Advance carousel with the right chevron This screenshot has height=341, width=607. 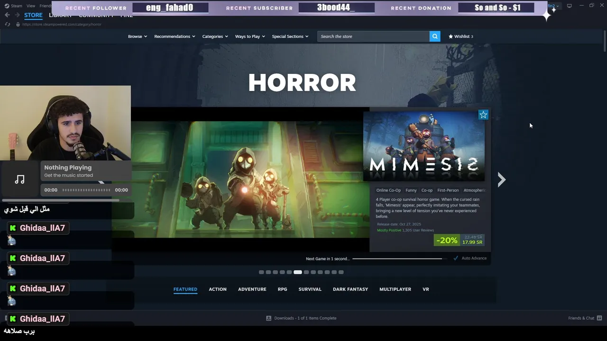tap(502, 179)
